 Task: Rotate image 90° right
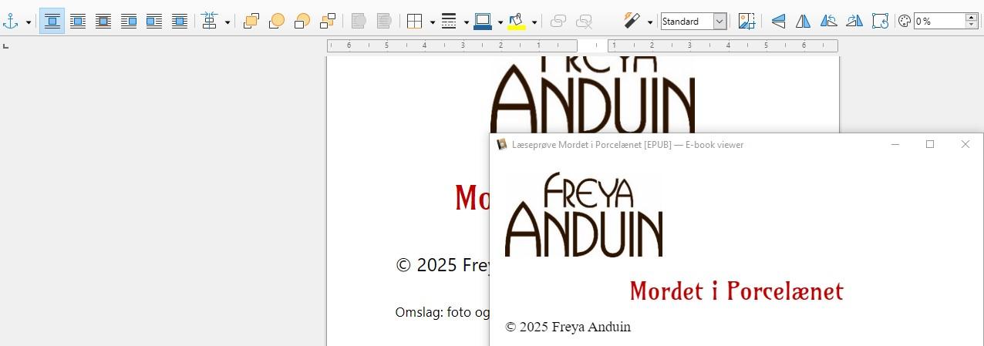[854, 22]
